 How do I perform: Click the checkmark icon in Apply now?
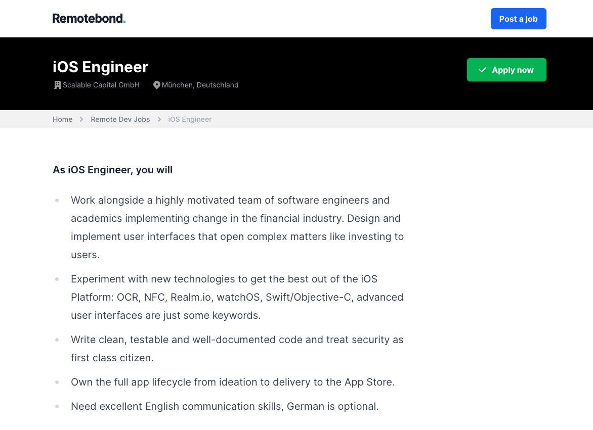482,70
